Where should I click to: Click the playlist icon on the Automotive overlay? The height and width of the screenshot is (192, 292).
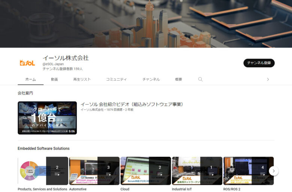[109, 174]
